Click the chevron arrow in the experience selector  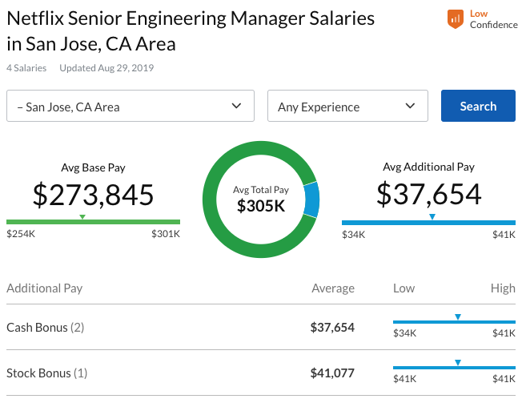pyautogui.click(x=410, y=106)
